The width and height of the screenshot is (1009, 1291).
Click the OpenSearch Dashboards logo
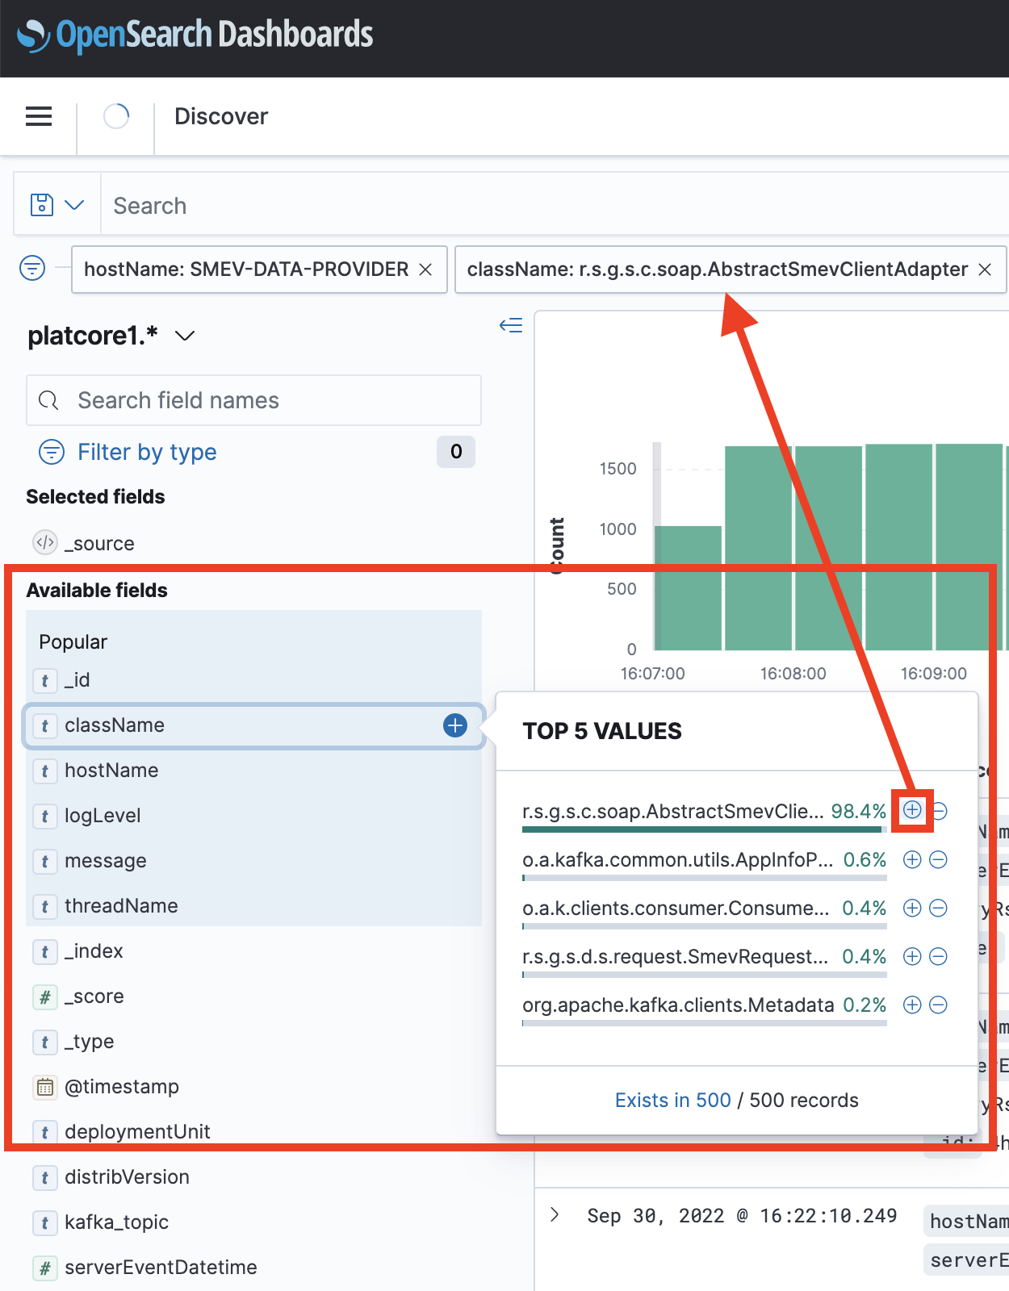click(x=195, y=36)
